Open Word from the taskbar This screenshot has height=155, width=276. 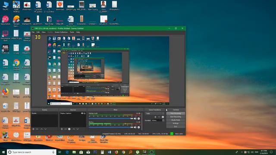(109, 152)
